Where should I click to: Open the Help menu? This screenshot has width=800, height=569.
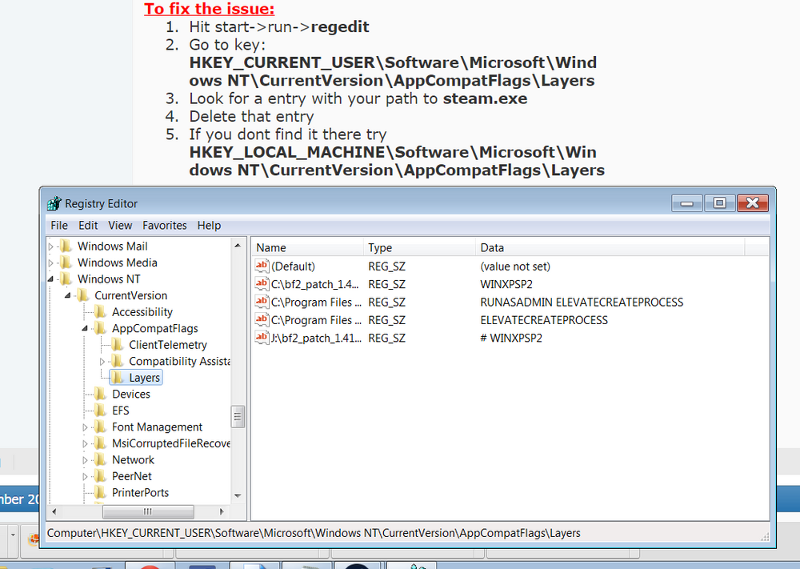(209, 225)
